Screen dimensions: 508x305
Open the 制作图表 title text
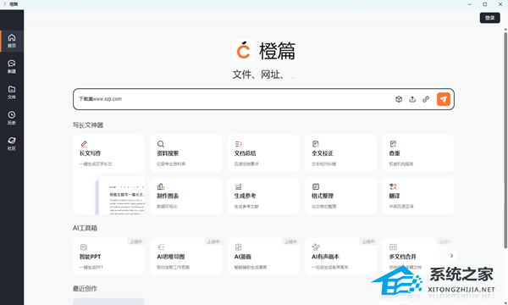(168, 196)
